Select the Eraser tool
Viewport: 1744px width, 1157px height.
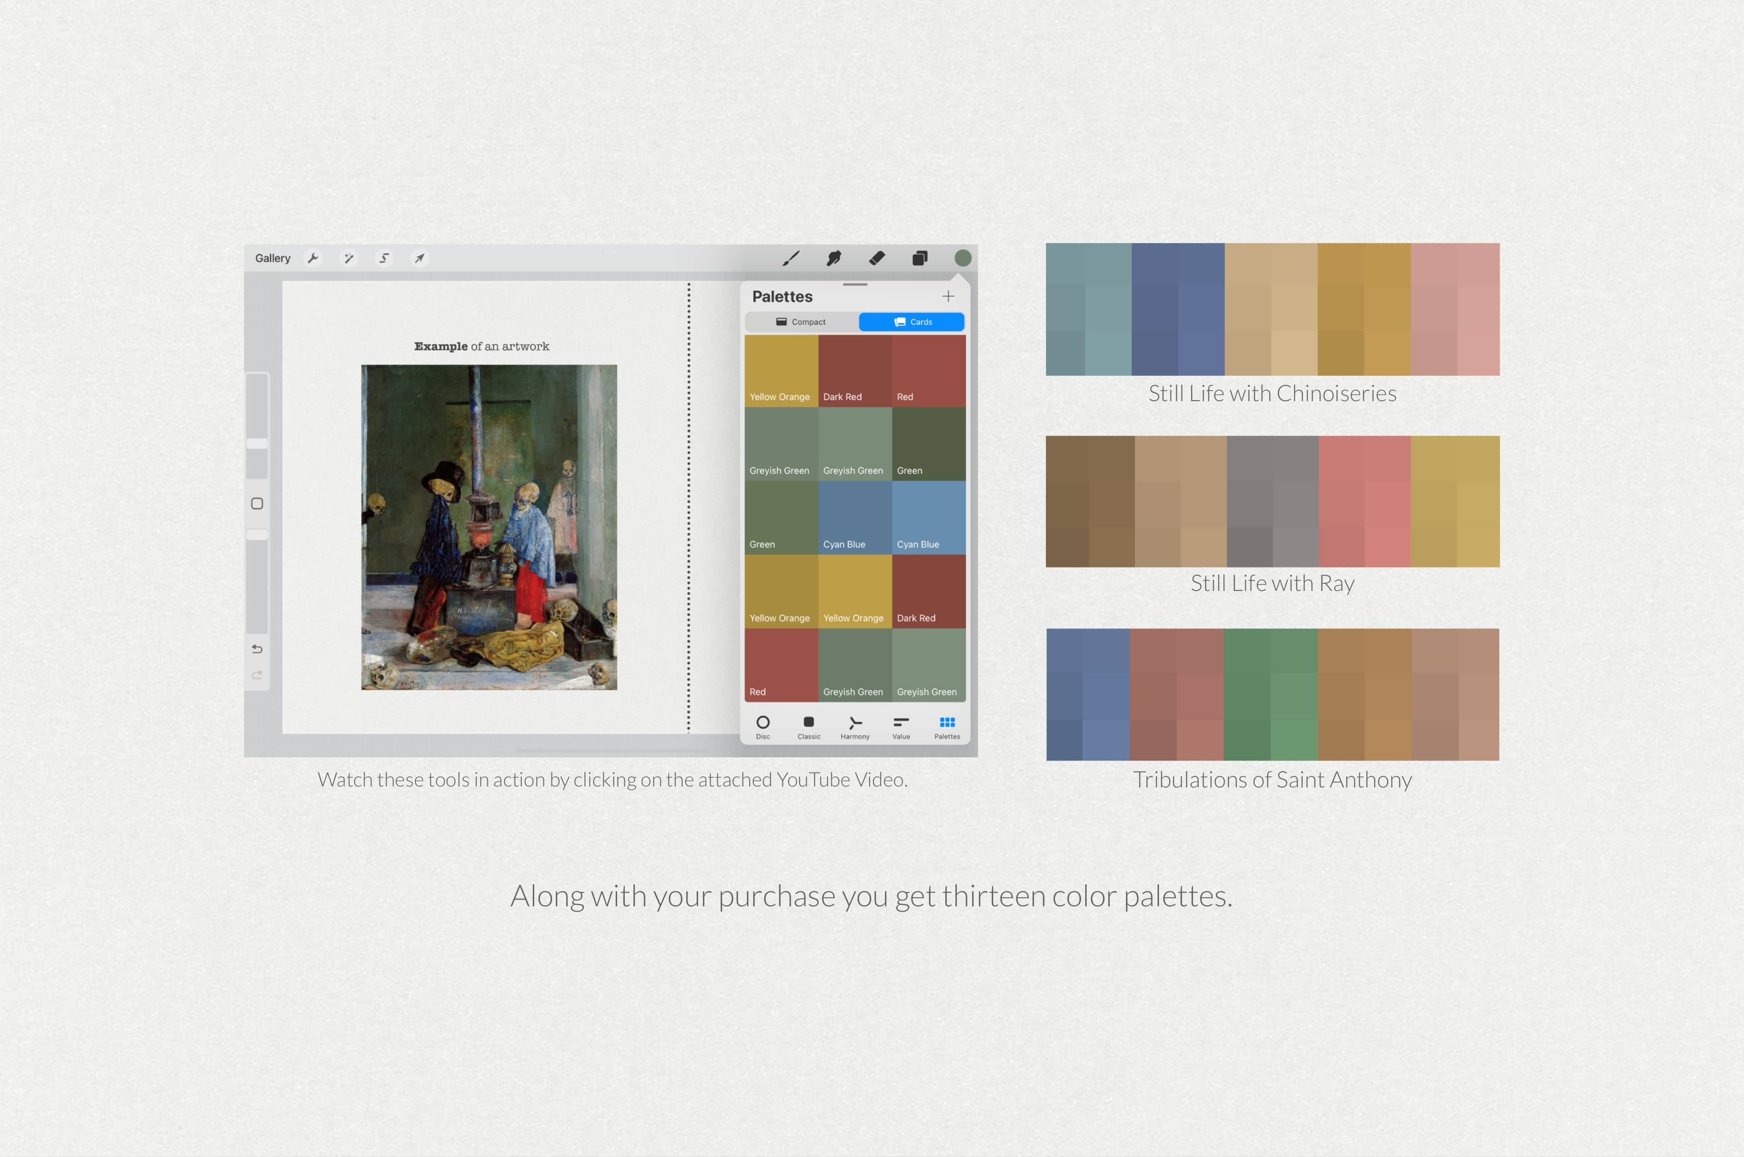tap(877, 257)
